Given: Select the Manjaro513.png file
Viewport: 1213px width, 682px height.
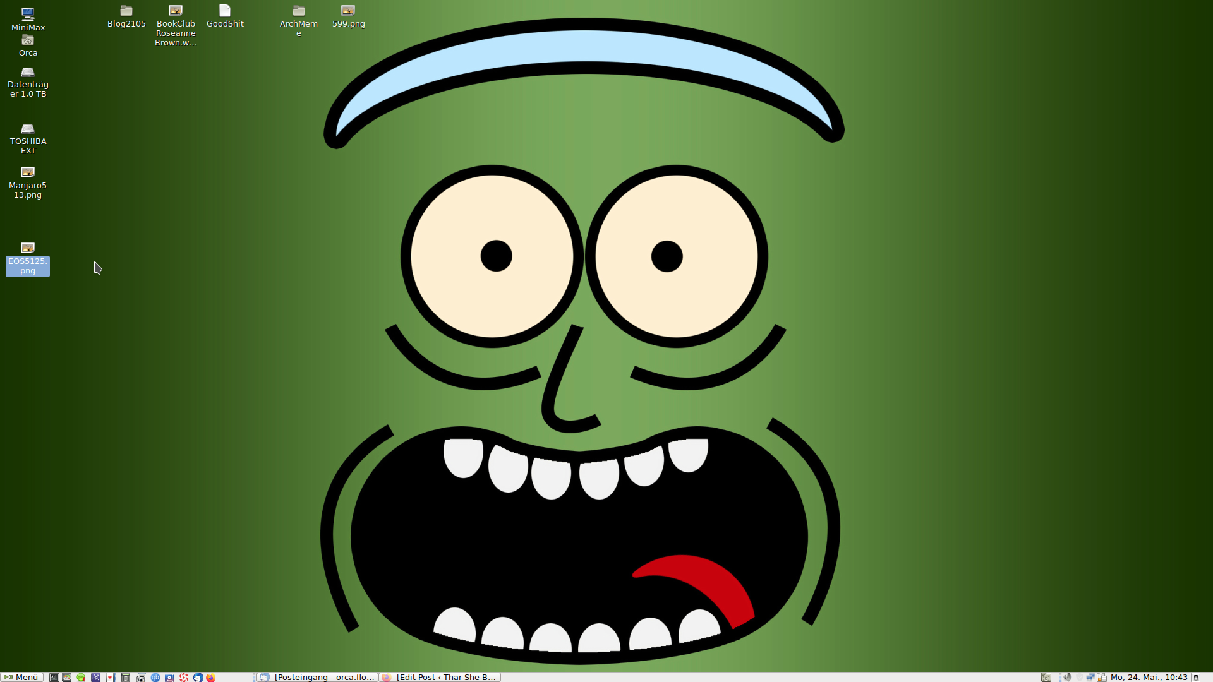Looking at the screenshot, I should click(28, 182).
